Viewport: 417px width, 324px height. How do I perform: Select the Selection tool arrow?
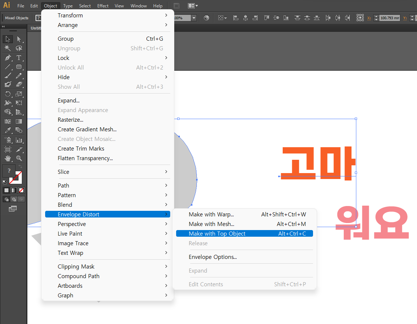(x=8, y=39)
